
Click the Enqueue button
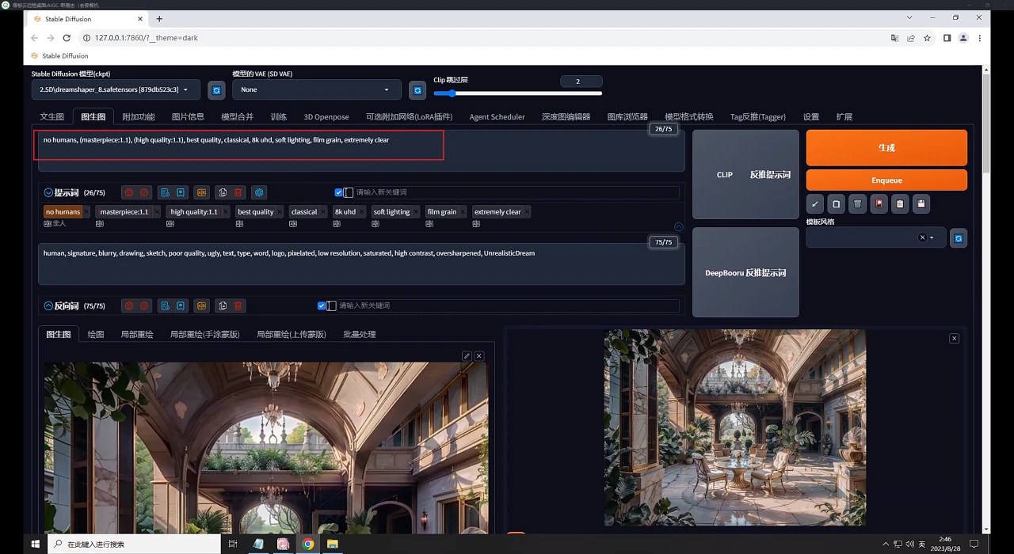click(886, 180)
